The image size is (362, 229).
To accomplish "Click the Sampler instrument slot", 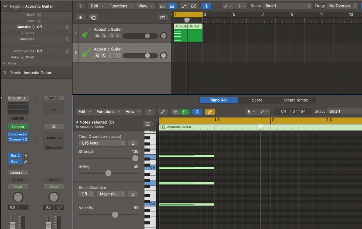I will point(18,127).
